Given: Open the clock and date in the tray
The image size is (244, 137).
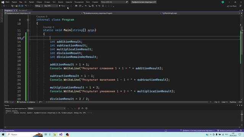Looking at the screenshot, I should [233, 134].
